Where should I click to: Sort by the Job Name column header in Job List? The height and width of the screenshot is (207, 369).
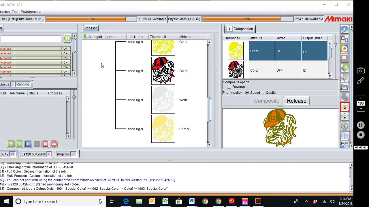[x=137, y=37]
